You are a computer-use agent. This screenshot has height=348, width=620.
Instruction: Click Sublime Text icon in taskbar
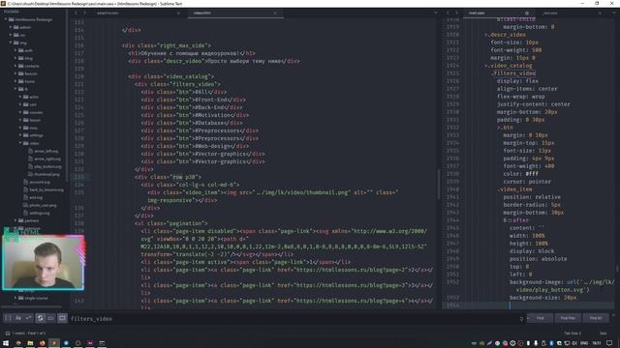(54, 343)
